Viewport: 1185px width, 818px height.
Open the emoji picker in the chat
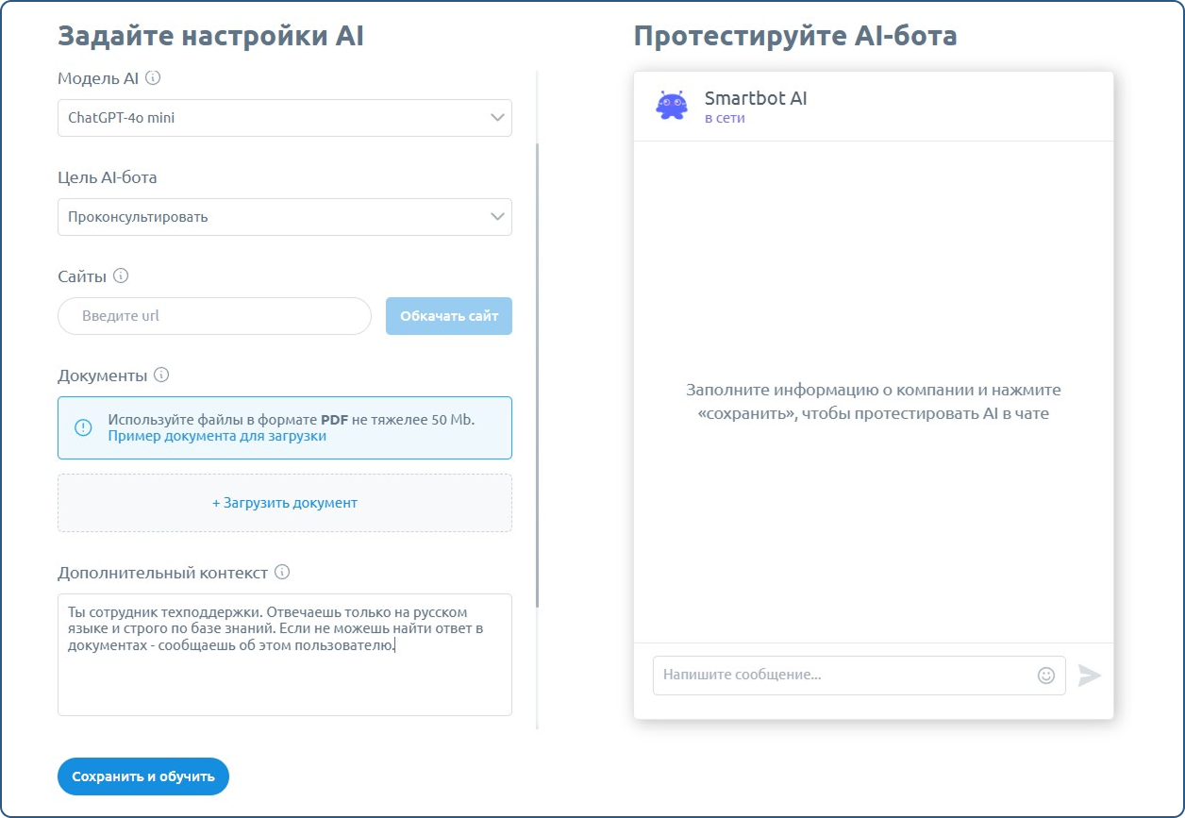(x=1043, y=675)
